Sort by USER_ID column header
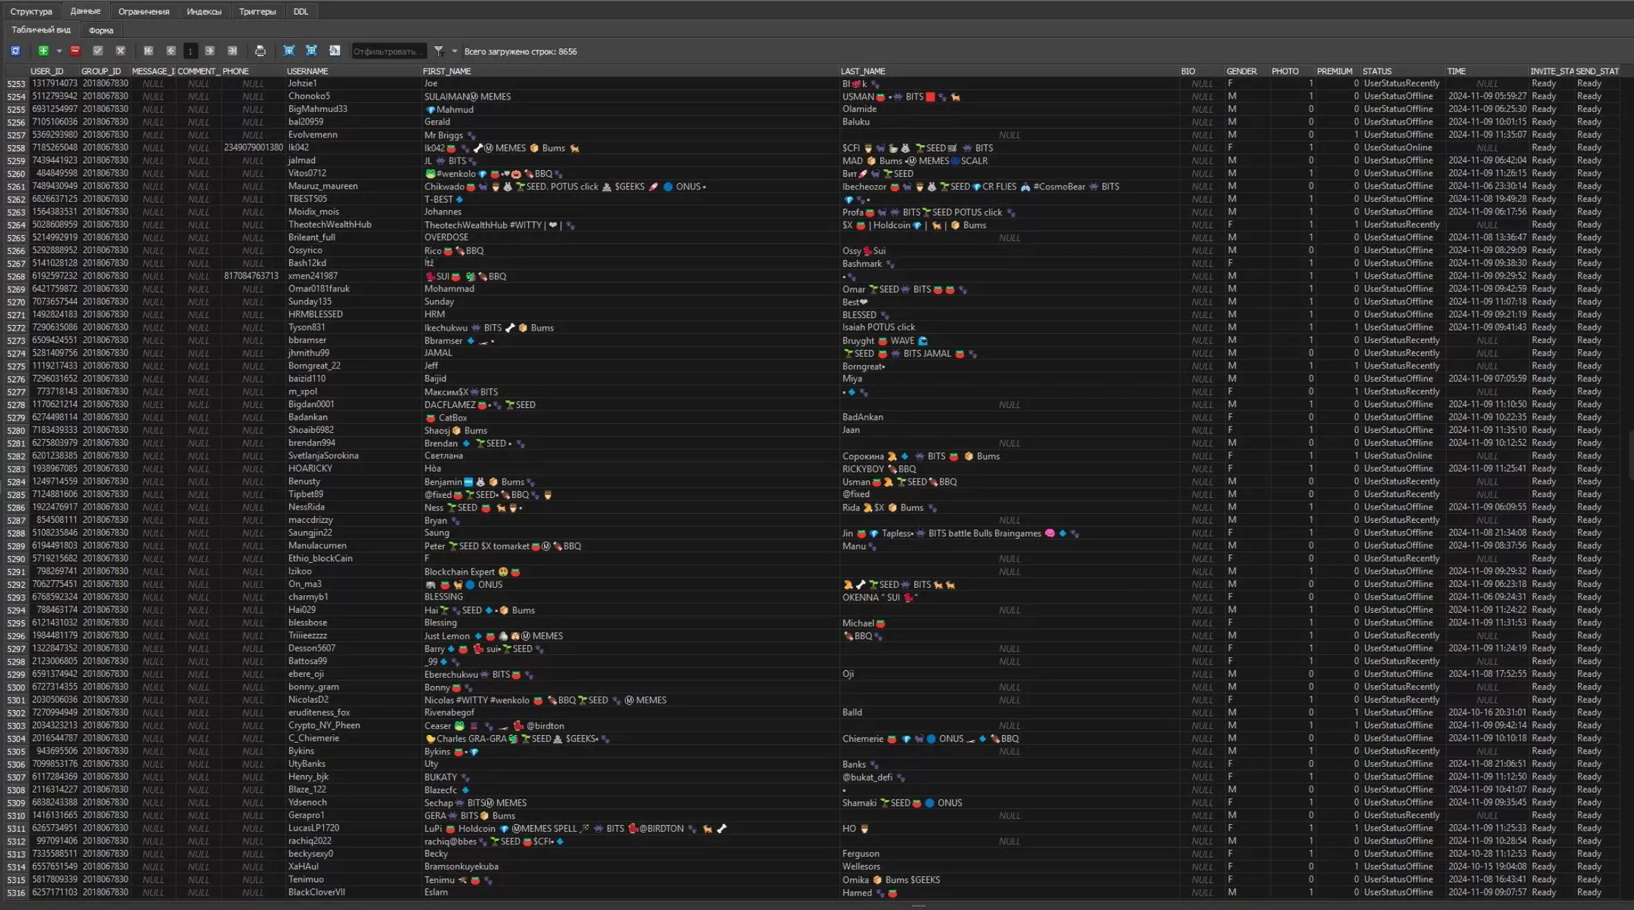 click(x=54, y=71)
